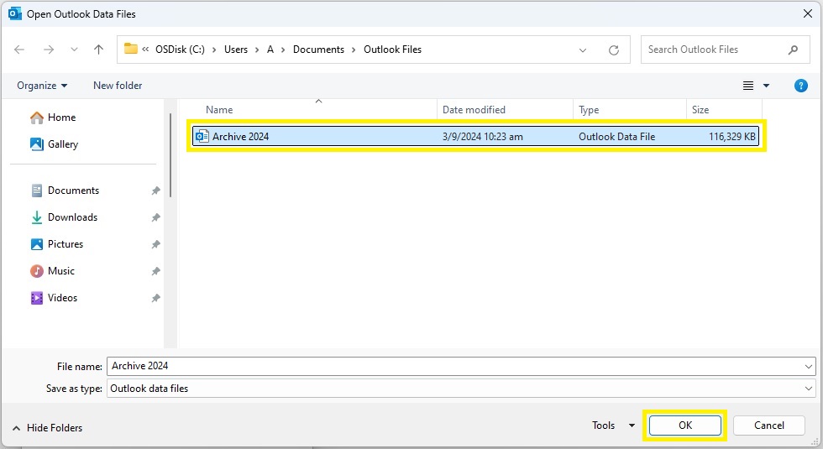Dismiss dialog with the Cancel button

pos(769,426)
